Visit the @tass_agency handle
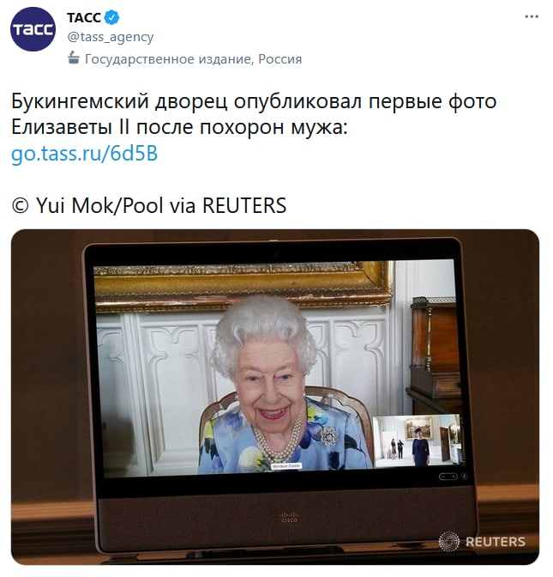This screenshot has height=577, width=553. tap(111, 37)
